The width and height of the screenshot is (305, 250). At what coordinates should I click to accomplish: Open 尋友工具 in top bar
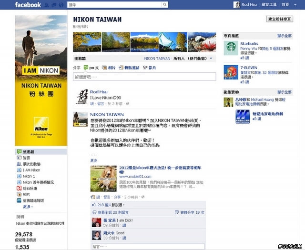coord(269,5)
